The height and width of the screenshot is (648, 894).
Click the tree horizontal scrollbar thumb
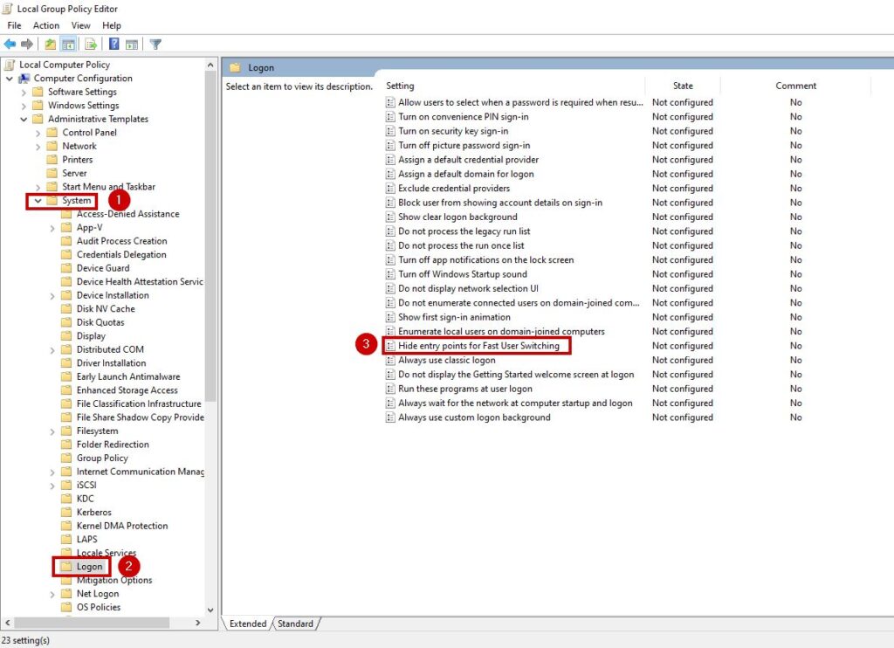pos(91,623)
